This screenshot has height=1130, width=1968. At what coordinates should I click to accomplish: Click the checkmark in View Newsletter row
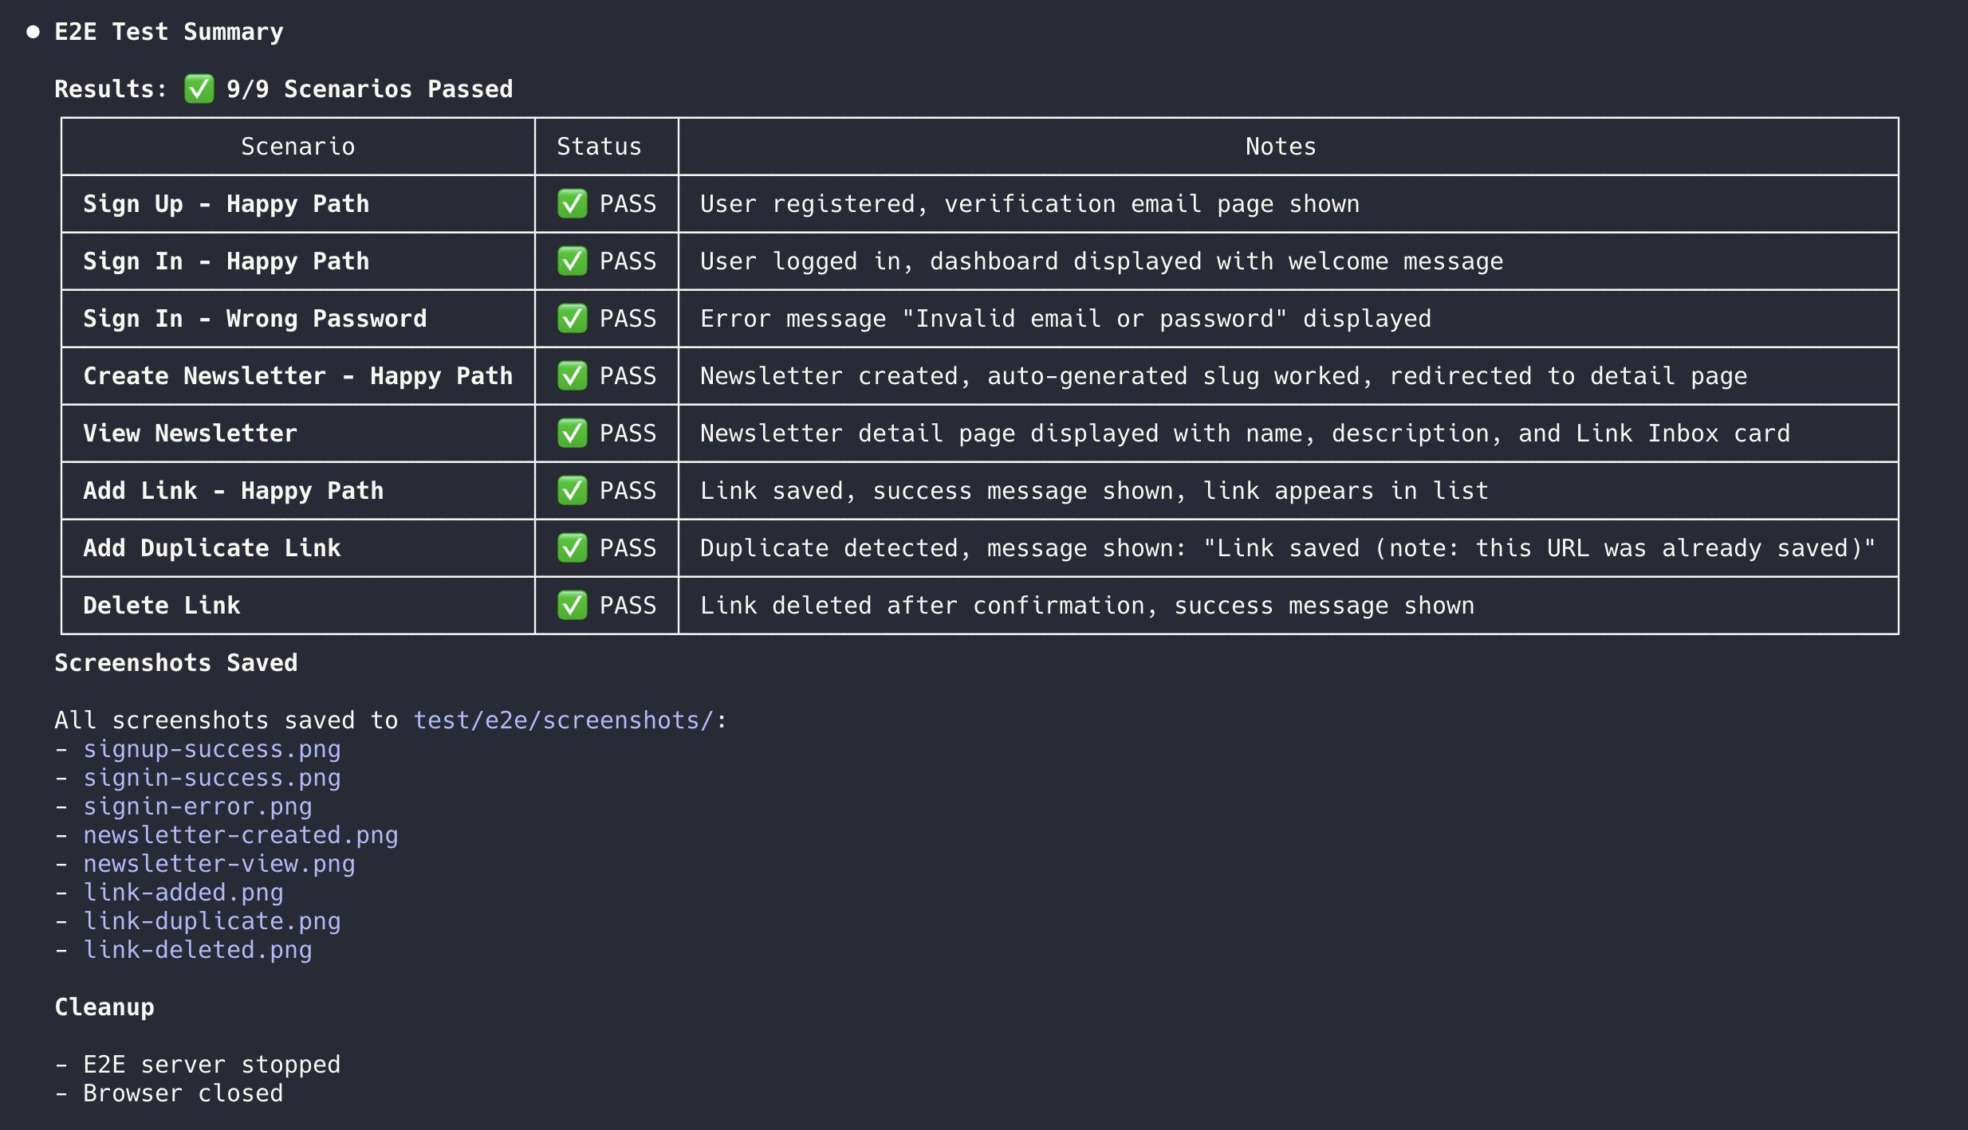[x=572, y=434]
